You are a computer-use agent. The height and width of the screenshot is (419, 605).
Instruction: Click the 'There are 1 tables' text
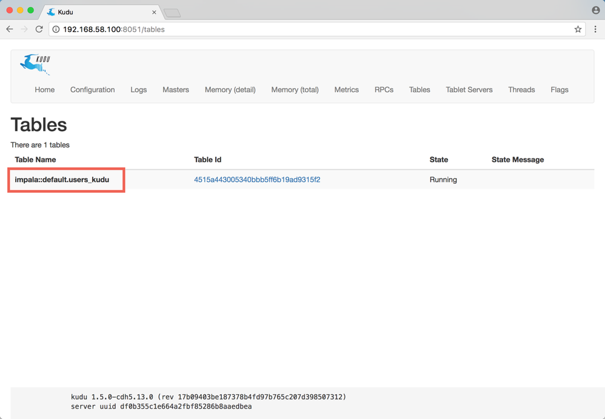[x=40, y=145]
